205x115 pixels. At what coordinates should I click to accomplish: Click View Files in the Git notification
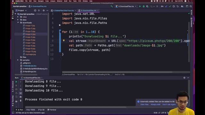coord(144,104)
